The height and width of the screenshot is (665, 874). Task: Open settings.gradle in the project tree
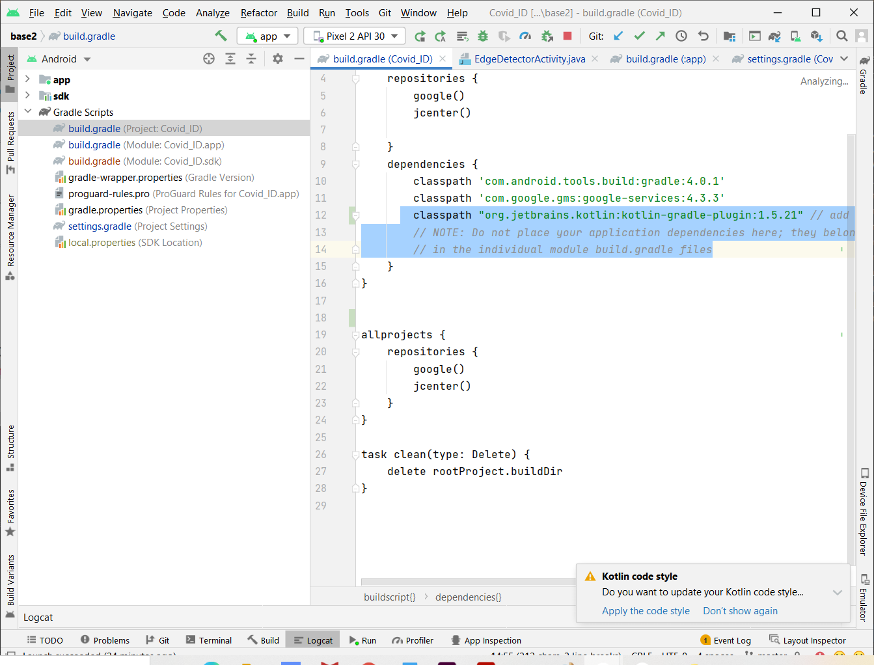coord(100,226)
